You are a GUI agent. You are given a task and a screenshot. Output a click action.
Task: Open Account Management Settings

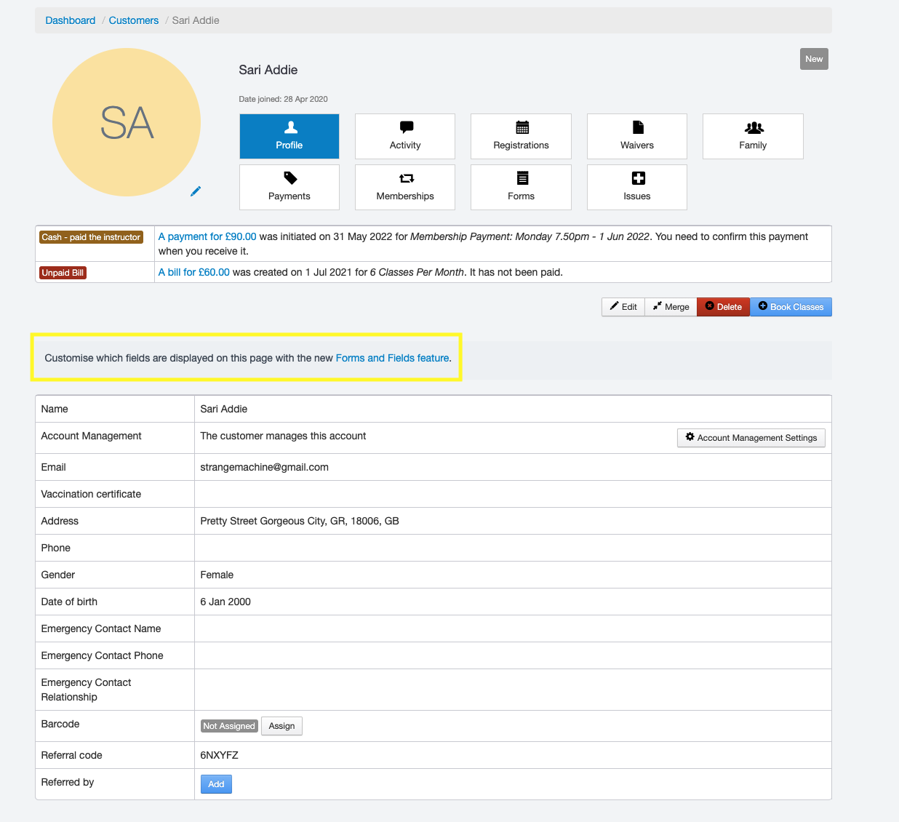751,437
